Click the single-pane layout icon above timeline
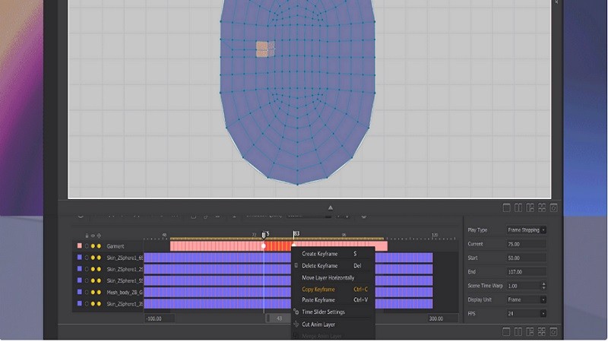The image size is (608, 342). [x=508, y=207]
